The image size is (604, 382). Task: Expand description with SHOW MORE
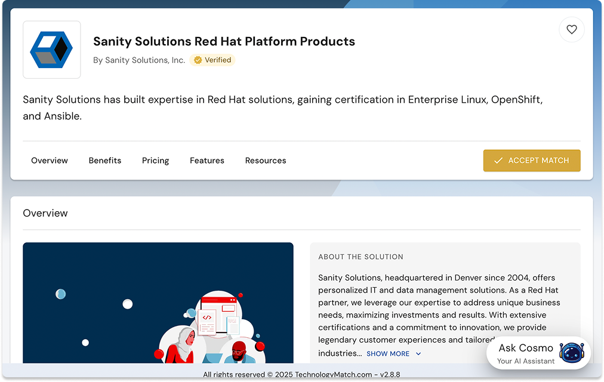click(x=393, y=353)
